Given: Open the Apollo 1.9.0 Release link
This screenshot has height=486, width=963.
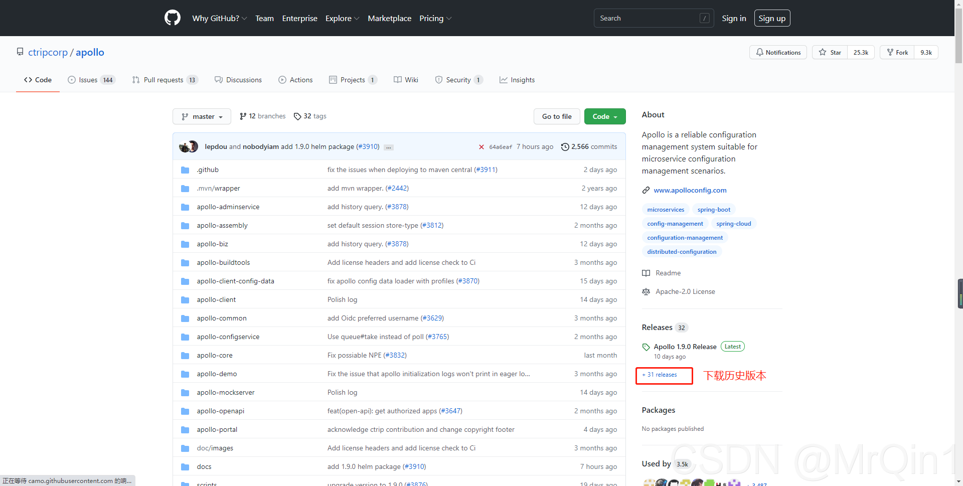Looking at the screenshot, I should click(x=685, y=347).
